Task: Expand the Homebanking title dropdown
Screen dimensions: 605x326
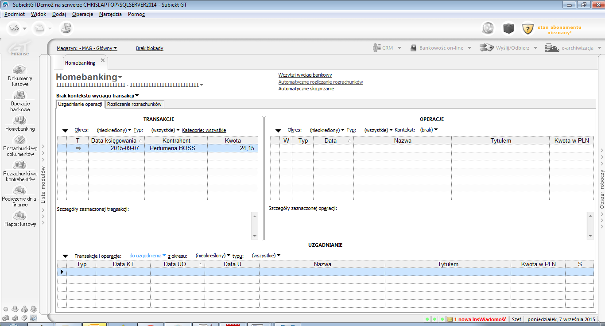Action: click(120, 78)
